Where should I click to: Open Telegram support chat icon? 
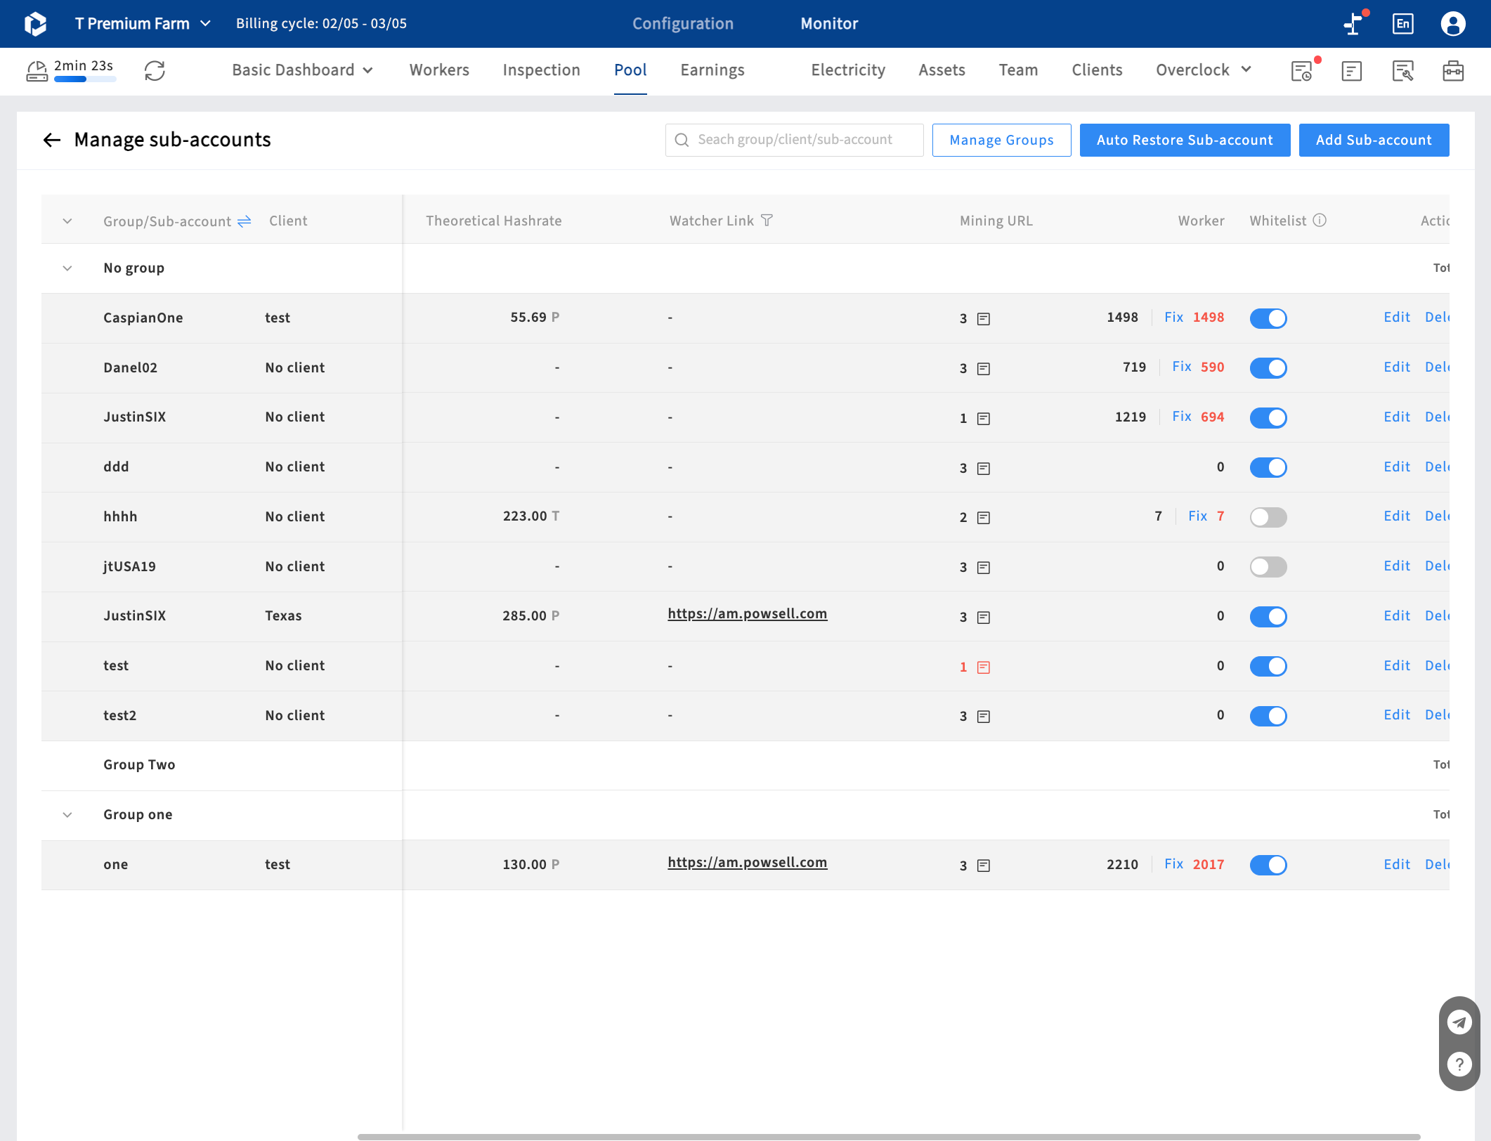click(x=1459, y=1022)
